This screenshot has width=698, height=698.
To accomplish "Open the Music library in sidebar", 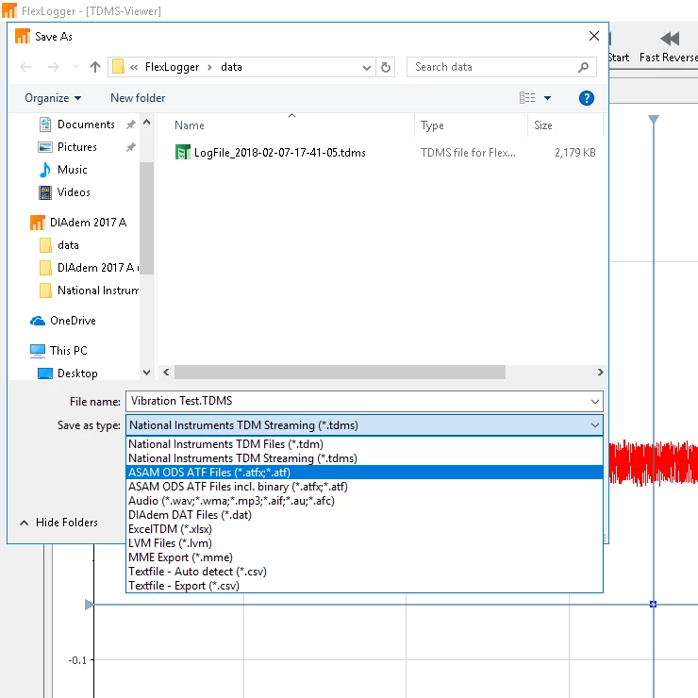I will (72, 170).
